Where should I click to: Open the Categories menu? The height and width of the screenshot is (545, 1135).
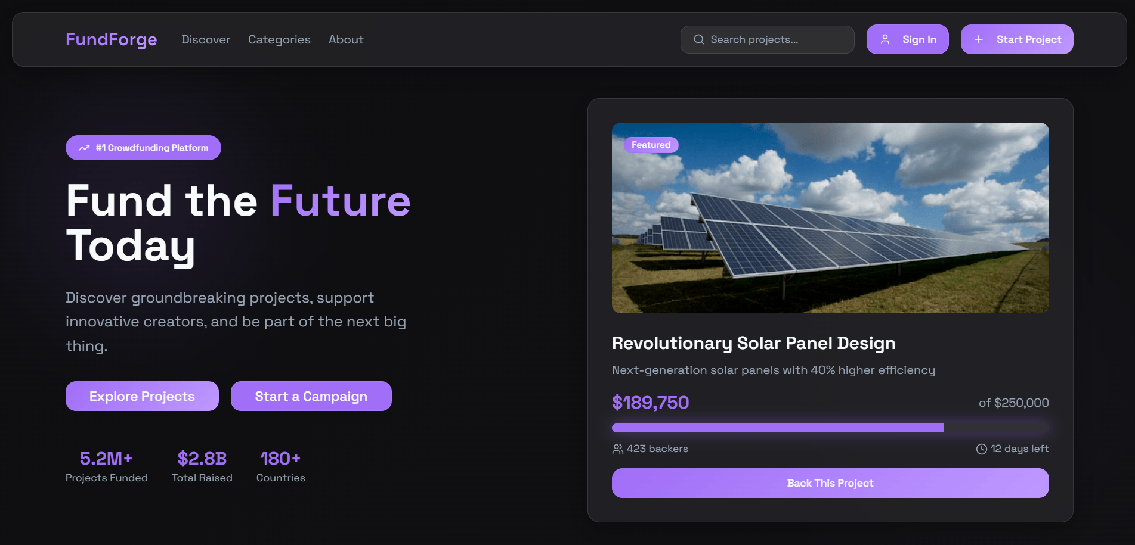[279, 40]
